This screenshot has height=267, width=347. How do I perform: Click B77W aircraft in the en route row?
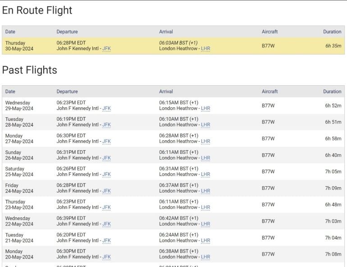click(x=268, y=46)
